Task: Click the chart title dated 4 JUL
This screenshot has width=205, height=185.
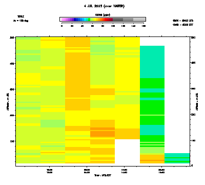Action: click(x=104, y=6)
